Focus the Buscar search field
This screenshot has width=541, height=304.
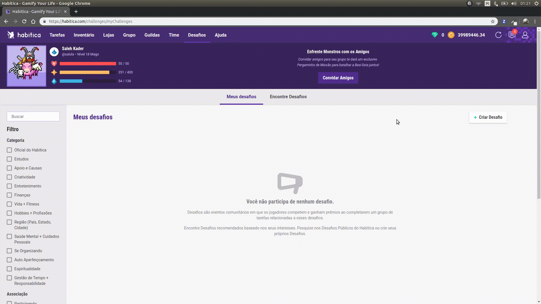click(33, 117)
